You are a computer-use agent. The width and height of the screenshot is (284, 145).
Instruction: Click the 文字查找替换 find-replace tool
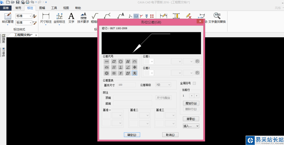click(x=217, y=18)
